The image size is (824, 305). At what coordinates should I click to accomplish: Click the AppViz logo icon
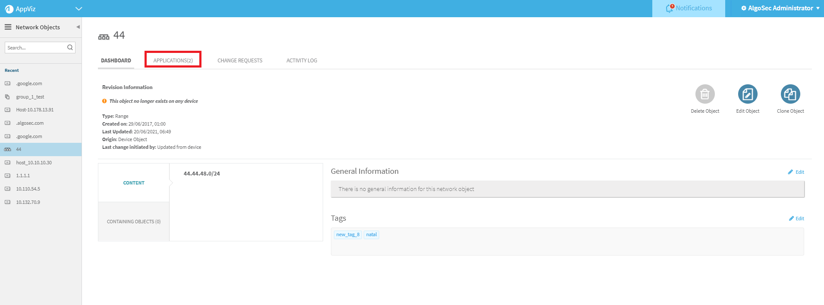click(x=9, y=9)
